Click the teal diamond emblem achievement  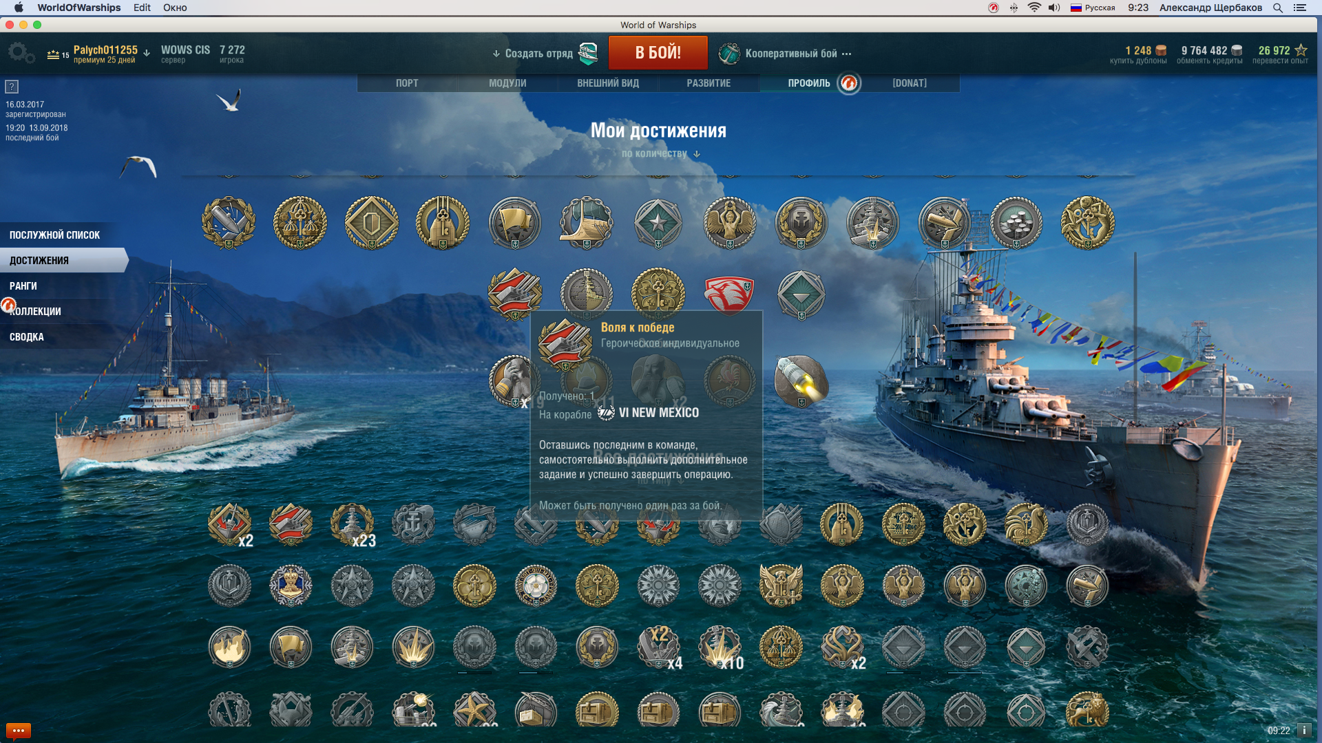tap(801, 294)
